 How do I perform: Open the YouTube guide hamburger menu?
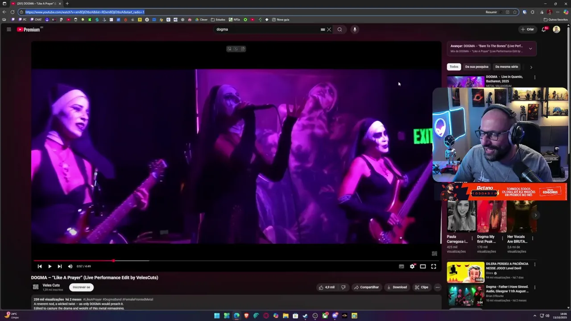click(8, 29)
